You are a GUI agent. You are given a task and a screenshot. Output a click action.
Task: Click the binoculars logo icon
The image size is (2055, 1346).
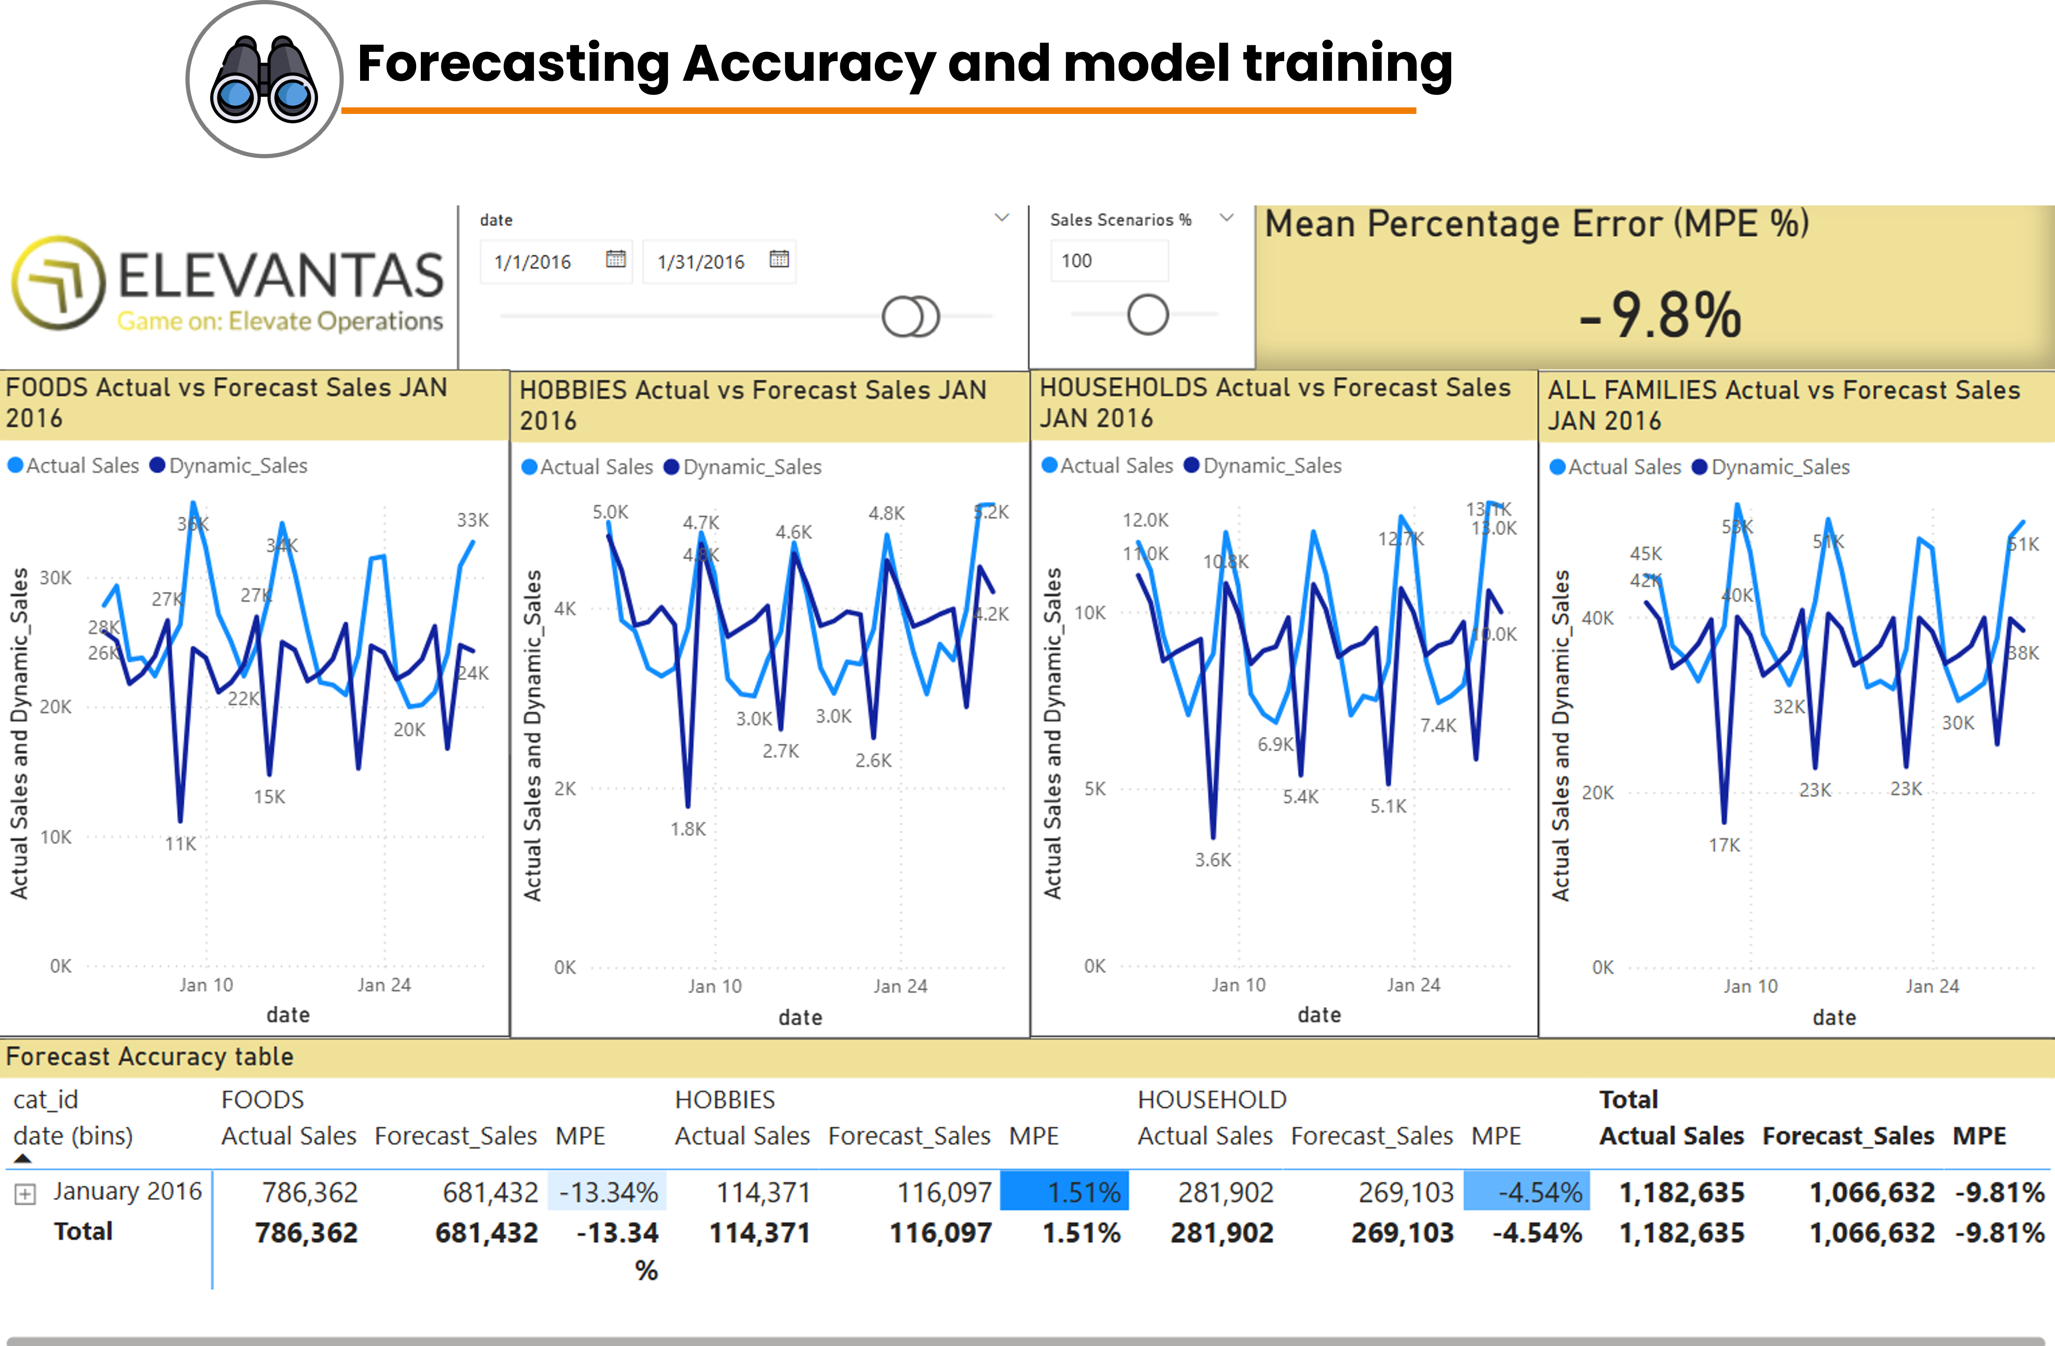[264, 79]
